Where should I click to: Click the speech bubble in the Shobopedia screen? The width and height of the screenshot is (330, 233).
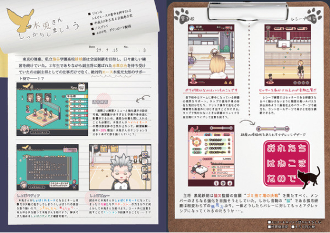tap(59, 185)
